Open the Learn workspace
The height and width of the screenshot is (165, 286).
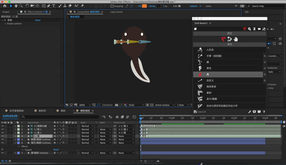[x=208, y=6]
